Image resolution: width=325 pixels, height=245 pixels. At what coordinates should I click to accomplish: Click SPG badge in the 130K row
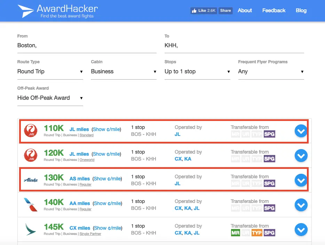tap(269, 183)
